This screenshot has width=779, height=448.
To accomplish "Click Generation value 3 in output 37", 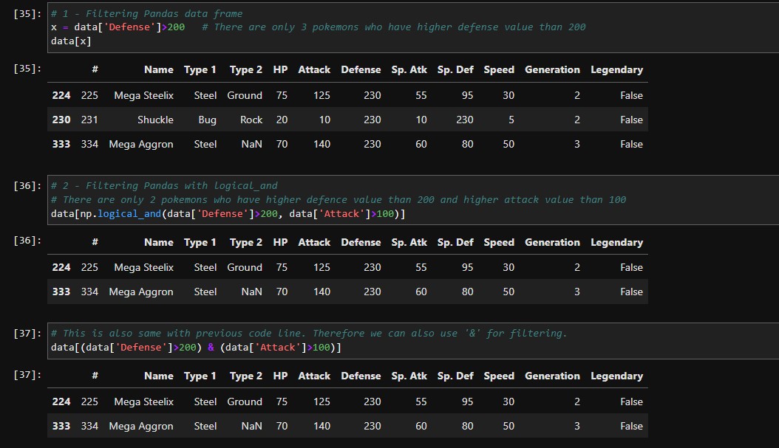I will pos(576,426).
